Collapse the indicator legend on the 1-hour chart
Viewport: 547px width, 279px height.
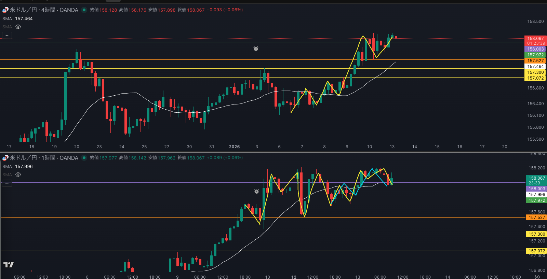[7, 183]
